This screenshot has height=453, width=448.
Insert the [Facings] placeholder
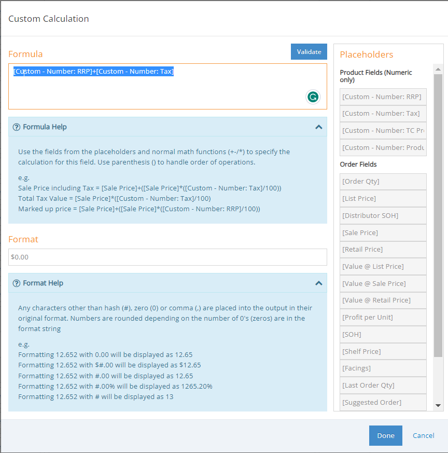383,368
